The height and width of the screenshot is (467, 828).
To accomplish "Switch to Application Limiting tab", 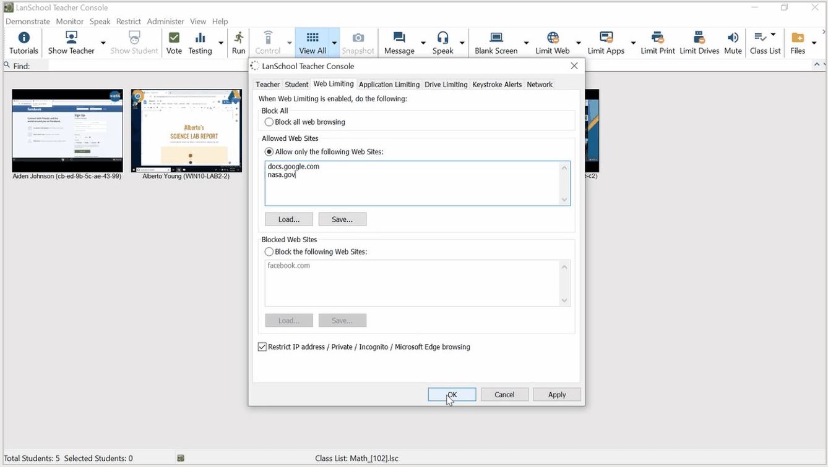I will (x=389, y=85).
